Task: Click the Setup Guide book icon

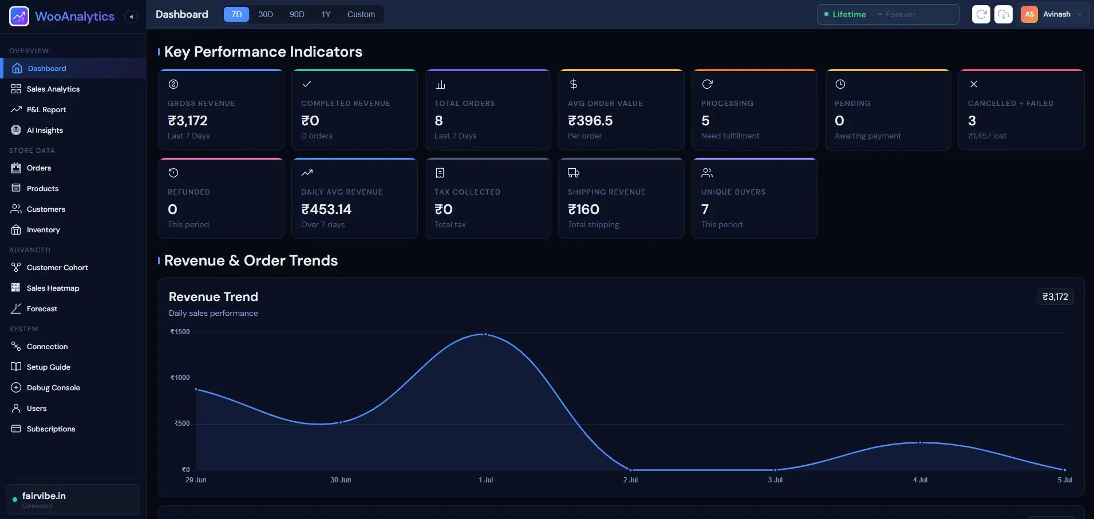Action: click(16, 367)
